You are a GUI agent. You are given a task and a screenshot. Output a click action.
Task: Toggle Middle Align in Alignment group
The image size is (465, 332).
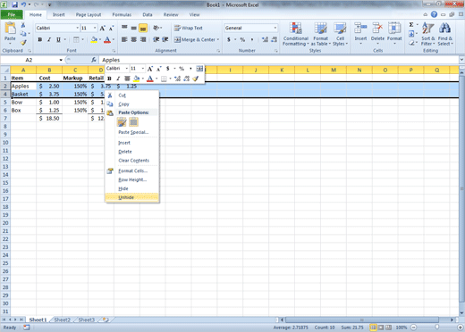[134, 28]
